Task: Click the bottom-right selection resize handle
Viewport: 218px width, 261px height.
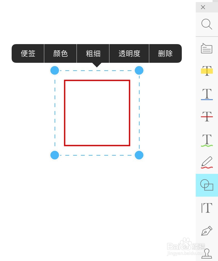Action: click(139, 155)
